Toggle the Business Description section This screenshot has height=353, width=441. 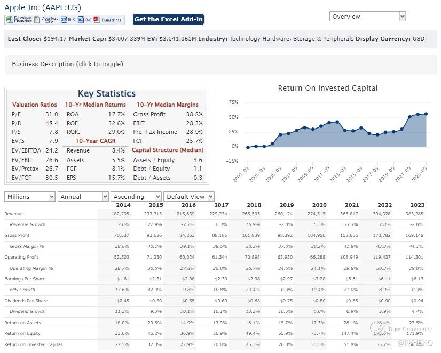(67, 64)
